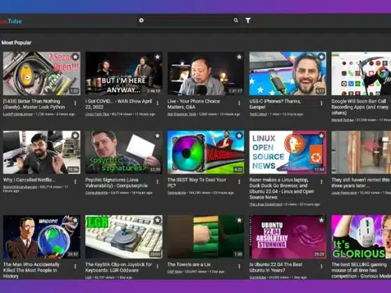Open the LGR keyboard joystick thumbnail
The image size is (391, 293).
tap(124, 237)
